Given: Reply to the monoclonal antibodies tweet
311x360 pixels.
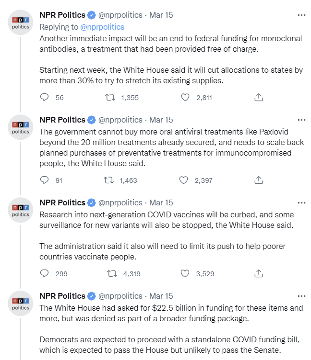Looking at the screenshot, I should [45, 98].
